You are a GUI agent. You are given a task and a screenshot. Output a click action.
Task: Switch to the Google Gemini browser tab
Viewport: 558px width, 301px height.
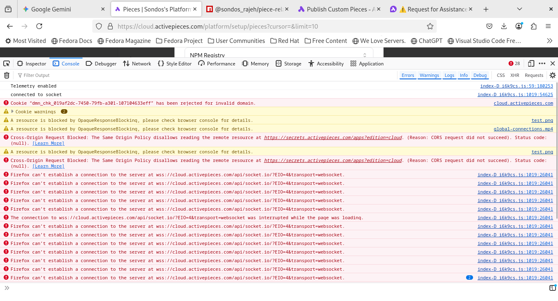(51, 9)
